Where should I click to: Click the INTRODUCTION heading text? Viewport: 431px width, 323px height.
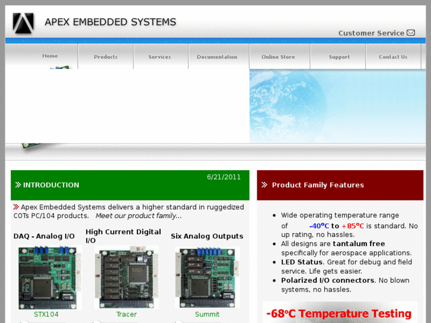tap(51, 185)
